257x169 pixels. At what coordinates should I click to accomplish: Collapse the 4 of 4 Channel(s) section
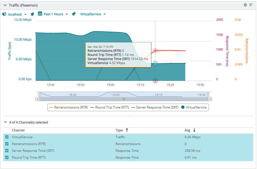[x=5, y=122]
